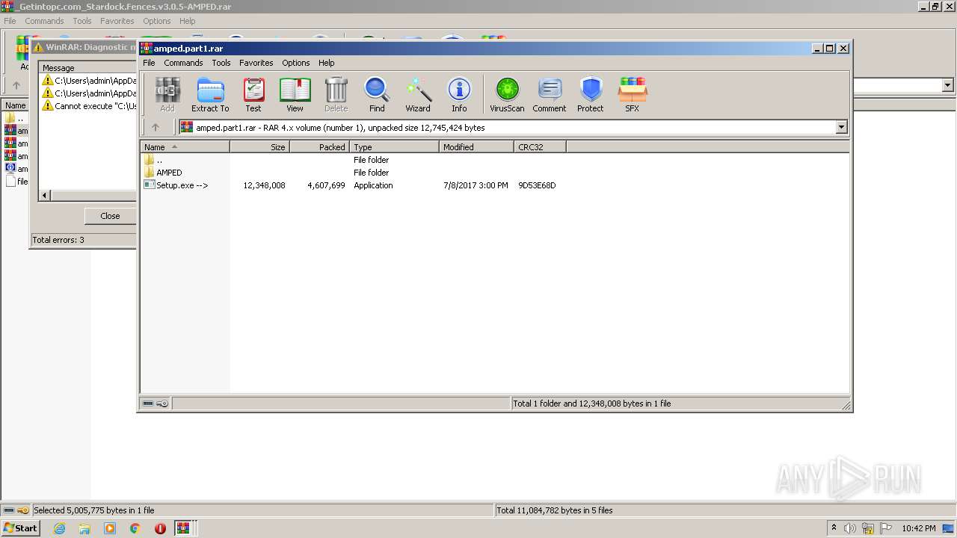
Task: Click volume speaker tray icon
Action: pos(850,528)
